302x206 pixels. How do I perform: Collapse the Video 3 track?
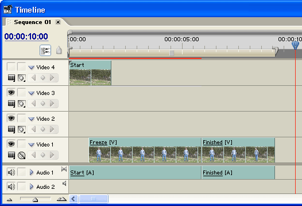(x=31, y=93)
